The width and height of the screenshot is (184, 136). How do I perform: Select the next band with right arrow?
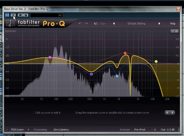(x=172, y=113)
